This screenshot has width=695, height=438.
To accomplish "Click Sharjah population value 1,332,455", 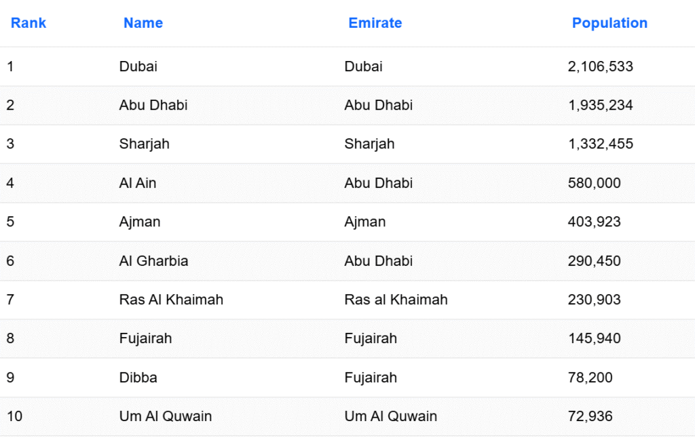I will (x=601, y=144).
